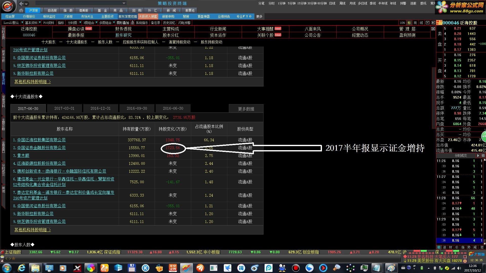Screen dimensions: 486x273
Task: Toggle the 线 button in the quote toolbar
Action: [421, 23]
